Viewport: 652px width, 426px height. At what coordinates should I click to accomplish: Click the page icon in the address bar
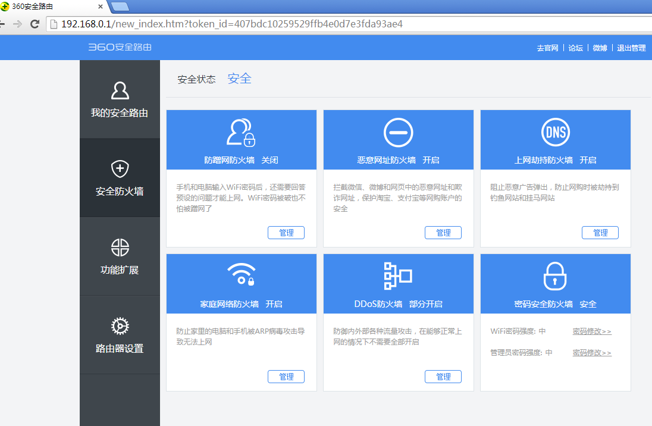[54, 24]
